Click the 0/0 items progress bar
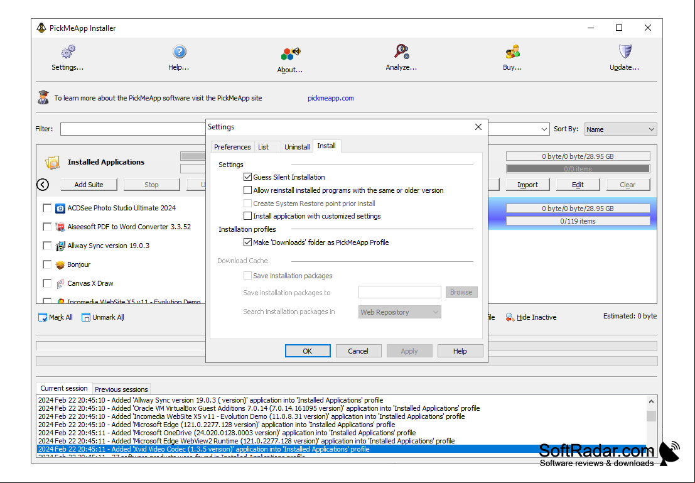This screenshot has height=483, width=695. point(578,169)
